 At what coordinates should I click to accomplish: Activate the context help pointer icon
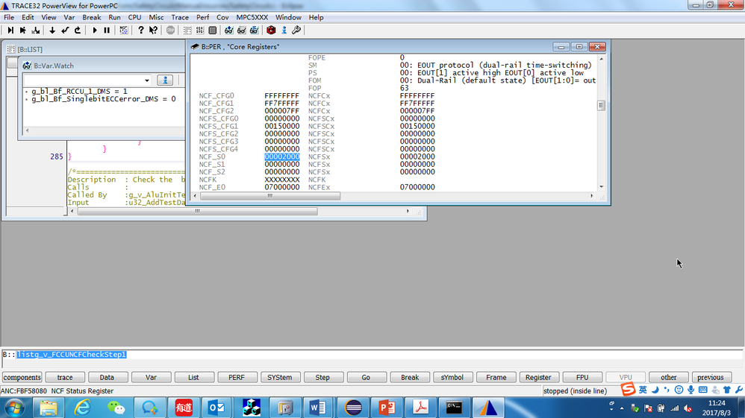point(153,31)
